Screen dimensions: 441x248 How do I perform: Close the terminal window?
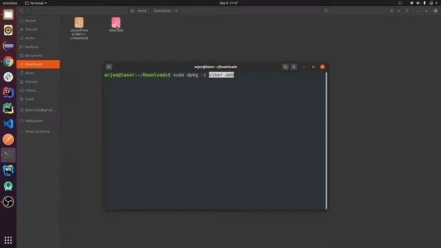pyautogui.click(x=322, y=67)
